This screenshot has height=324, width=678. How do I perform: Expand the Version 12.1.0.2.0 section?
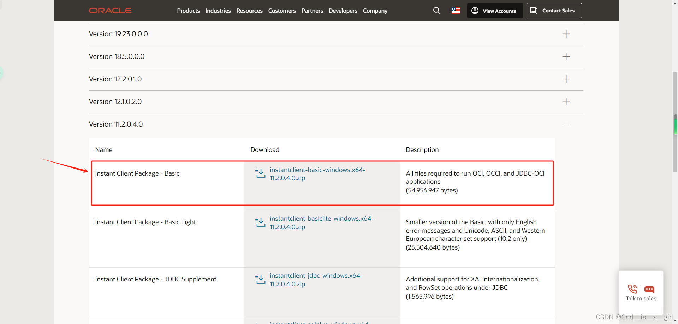566,102
